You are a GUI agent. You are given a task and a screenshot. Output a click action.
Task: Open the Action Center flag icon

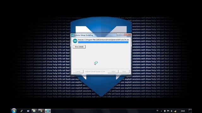click(168, 111)
